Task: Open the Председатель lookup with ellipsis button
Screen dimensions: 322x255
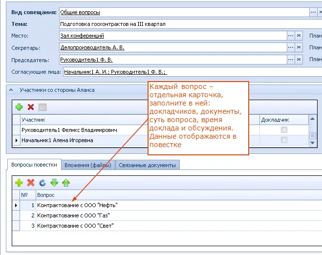Action: (290, 60)
